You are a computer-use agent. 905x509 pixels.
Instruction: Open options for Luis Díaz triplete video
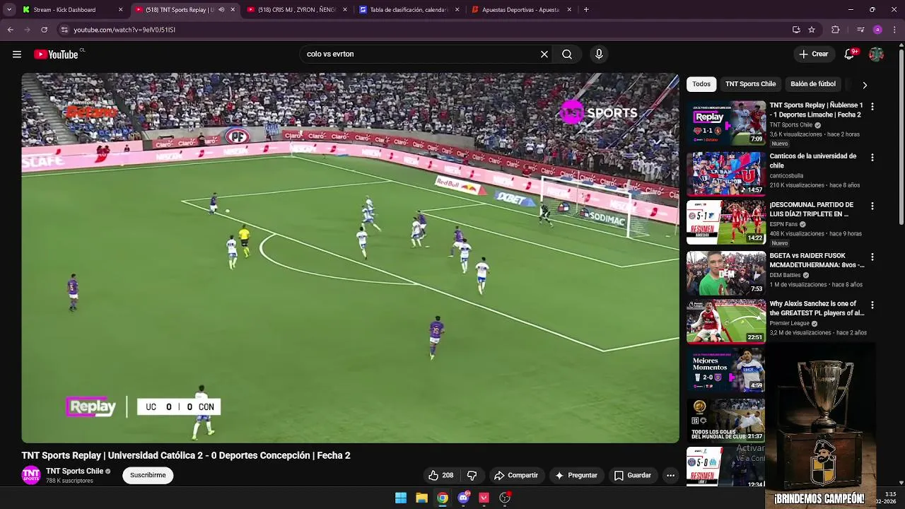pos(872,206)
